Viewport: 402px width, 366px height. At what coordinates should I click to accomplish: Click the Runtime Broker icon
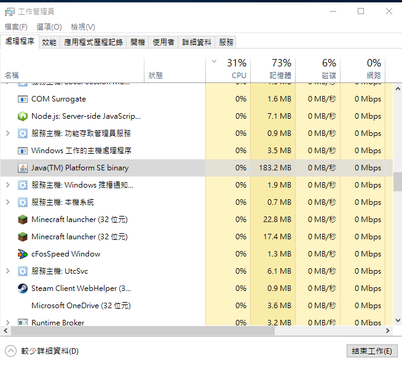point(23,322)
